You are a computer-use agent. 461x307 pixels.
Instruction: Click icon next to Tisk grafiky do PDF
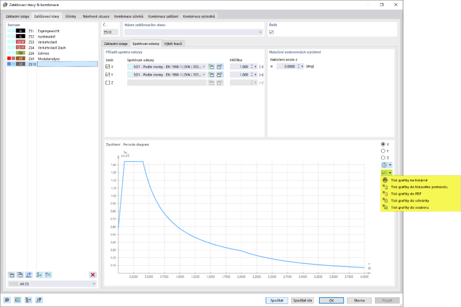[x=385, y=194]
